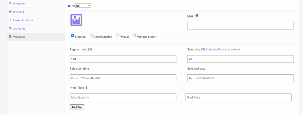
Task: Click the Shipping truck icon
Action: (x=10, y=11)
